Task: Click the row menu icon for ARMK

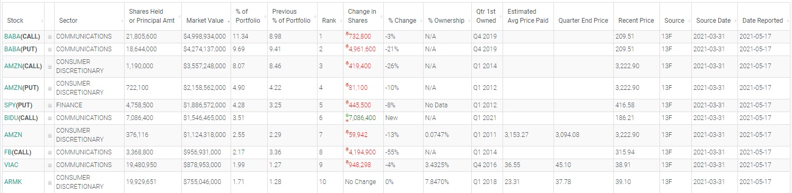Action: click(50, 182)
